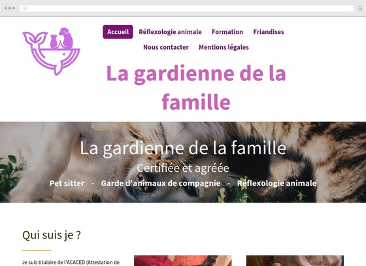Open the Nous contacter page
Viewport: 366px width, 266px height.
point(166,47)
